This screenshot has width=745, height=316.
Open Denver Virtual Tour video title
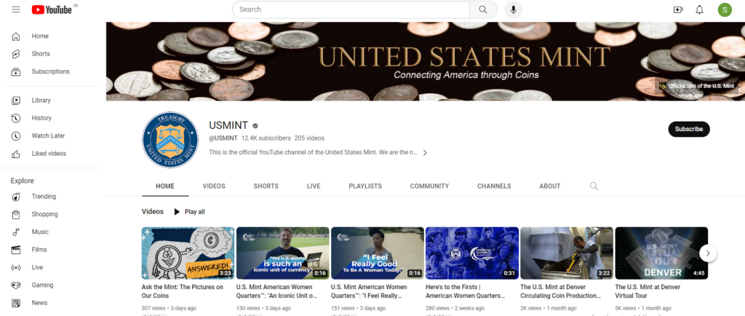click(x=648, y=291)
